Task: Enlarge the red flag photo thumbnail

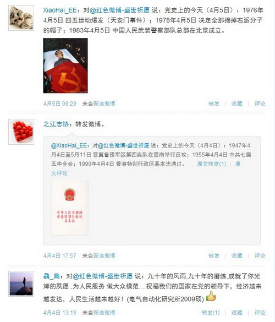Action: pyautogui.click(x=65, y=66)
